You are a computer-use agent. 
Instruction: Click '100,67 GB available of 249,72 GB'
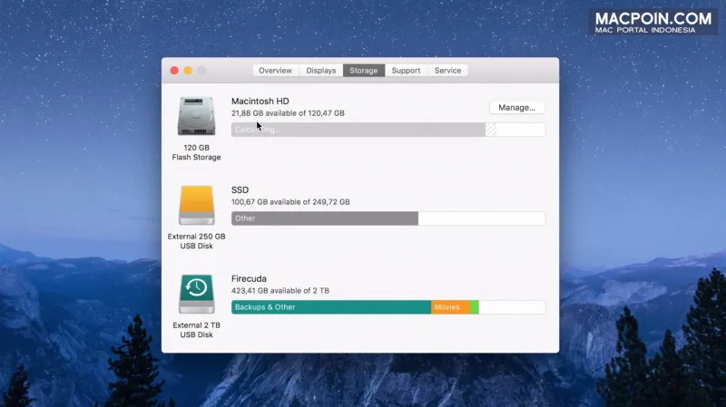pos(290,201)
